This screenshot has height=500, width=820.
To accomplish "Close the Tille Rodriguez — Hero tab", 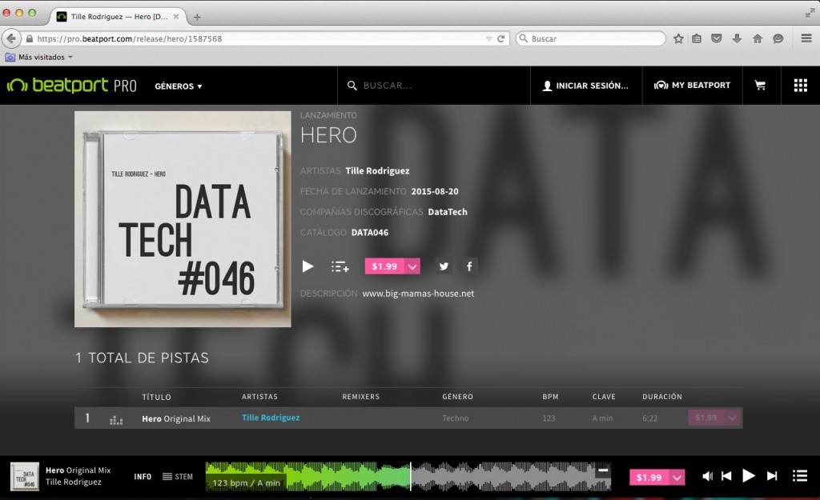I will pos(176,16).
